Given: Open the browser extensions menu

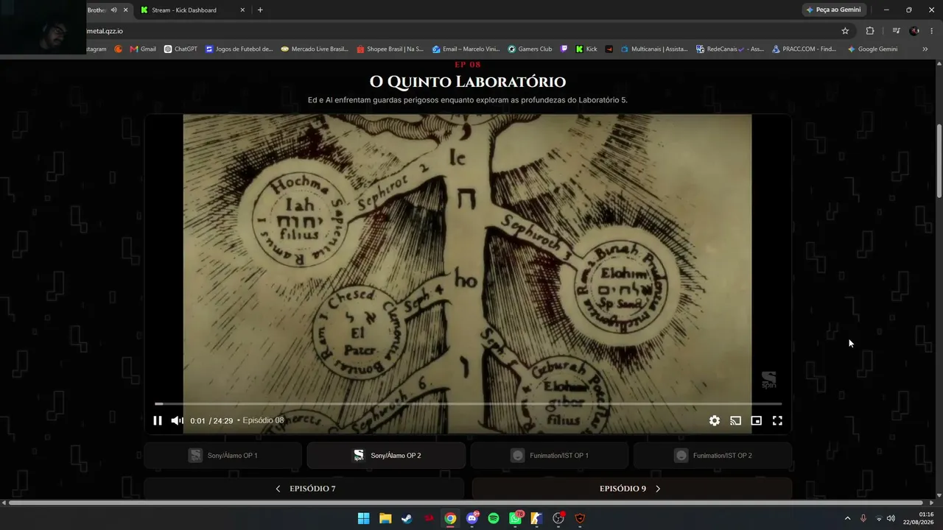Looking at the screenshot, I should tap(870, 31).
